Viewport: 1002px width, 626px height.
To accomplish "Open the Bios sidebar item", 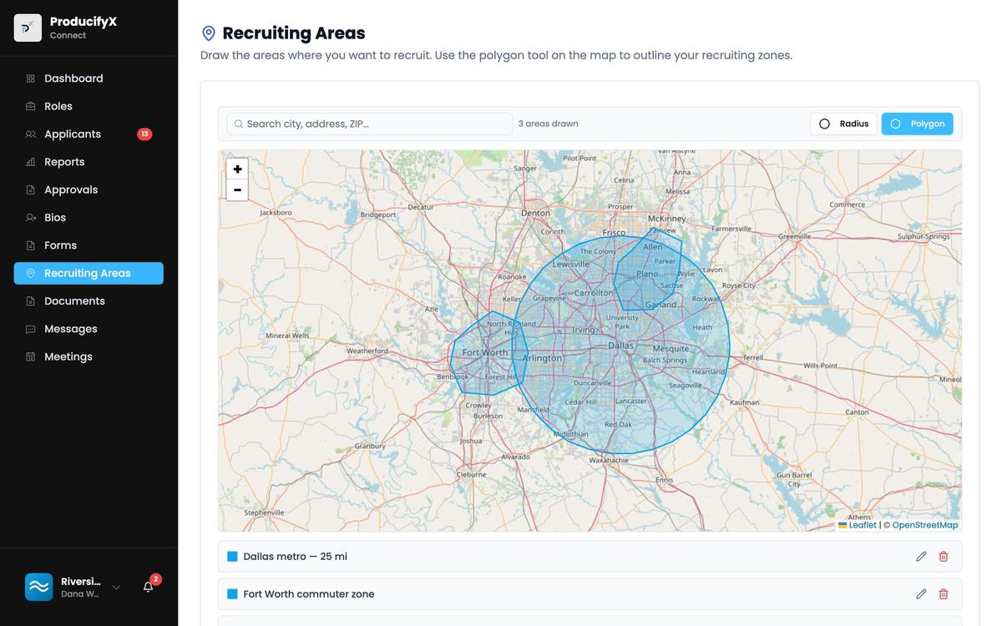I will [89, 217].
